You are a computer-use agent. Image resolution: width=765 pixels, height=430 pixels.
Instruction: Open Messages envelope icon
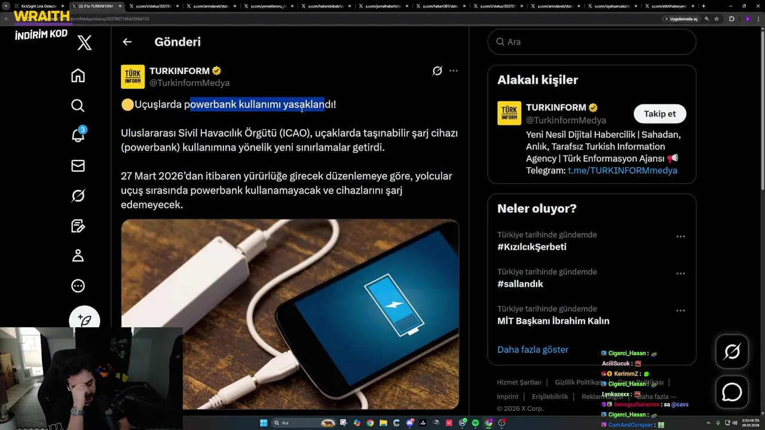(x=78, y=165)
